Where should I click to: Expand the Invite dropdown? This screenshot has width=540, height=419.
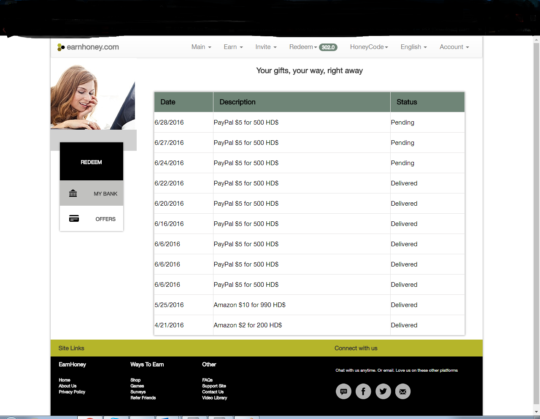[x=266, y=47]
